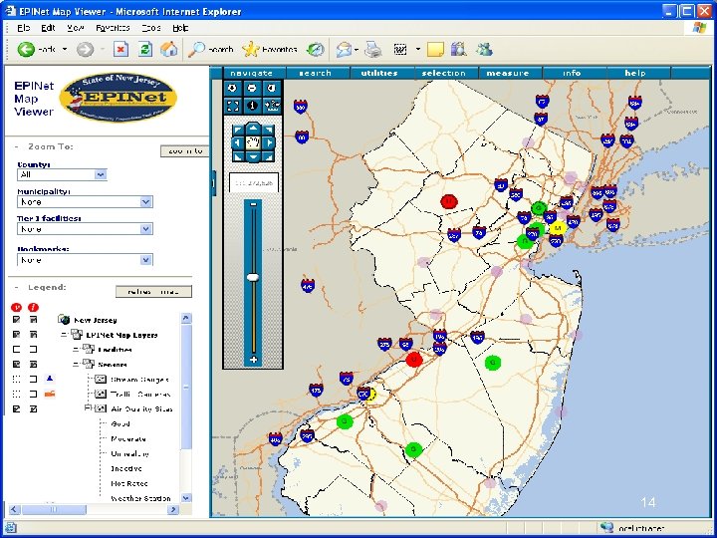Open the County dropdown
Screen dimensions: 717x538
click(x=101, y=174)
